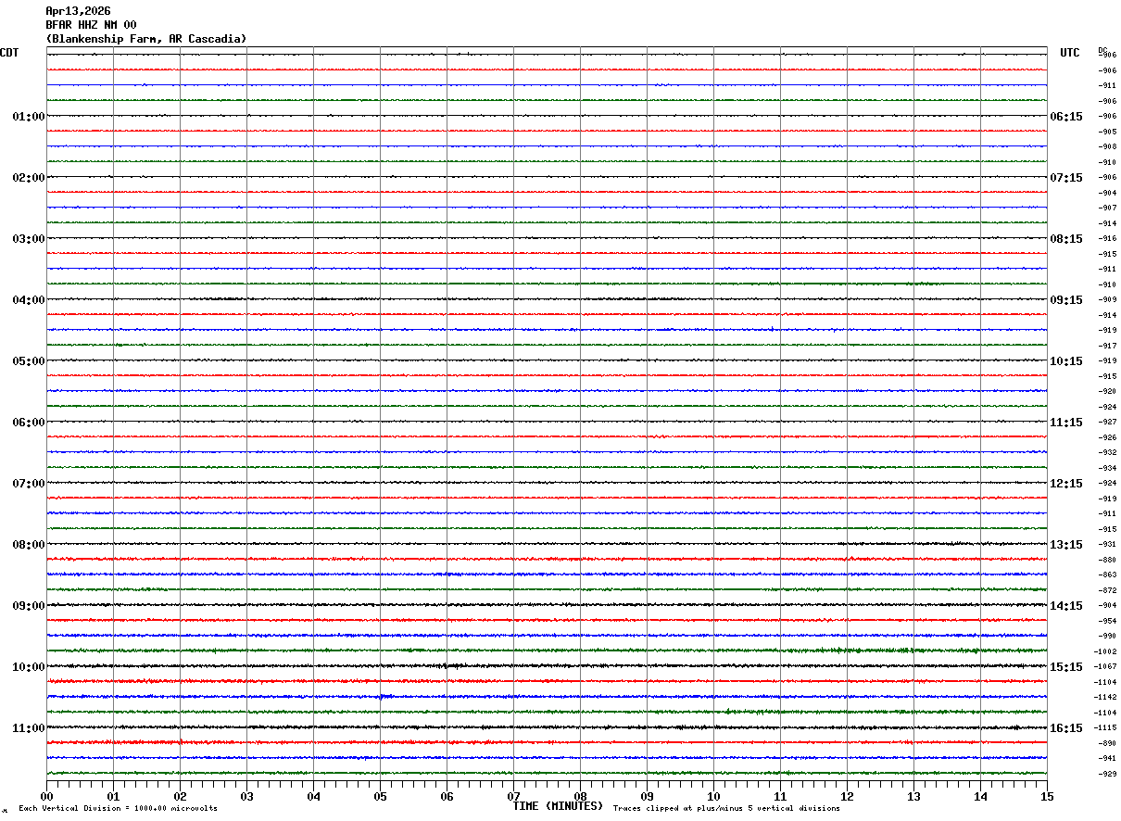Click the 08:15 UTC time label
Screen dimensions: 1121x821
1065,239
